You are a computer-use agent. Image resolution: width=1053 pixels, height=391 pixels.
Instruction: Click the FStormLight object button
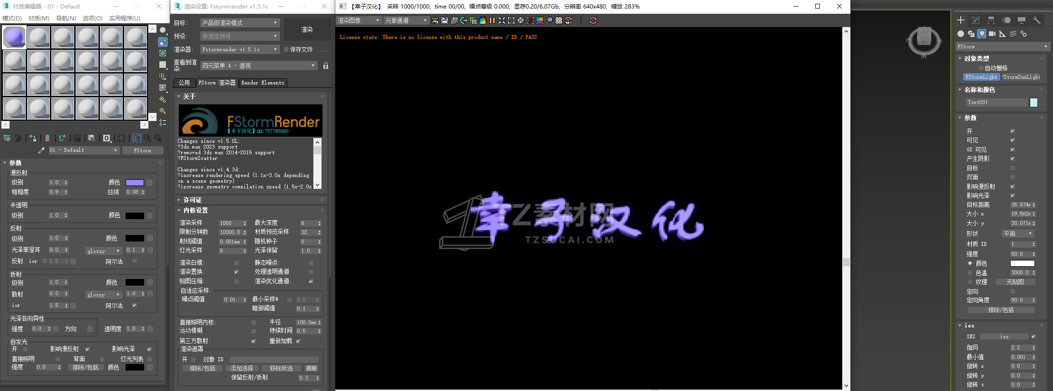(x=982, y=77)
